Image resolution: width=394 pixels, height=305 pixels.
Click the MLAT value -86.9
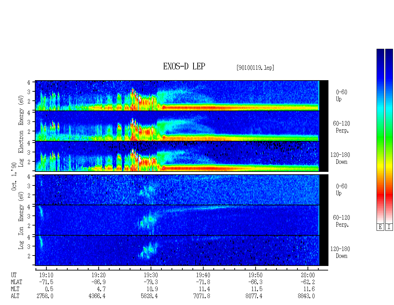98,282
